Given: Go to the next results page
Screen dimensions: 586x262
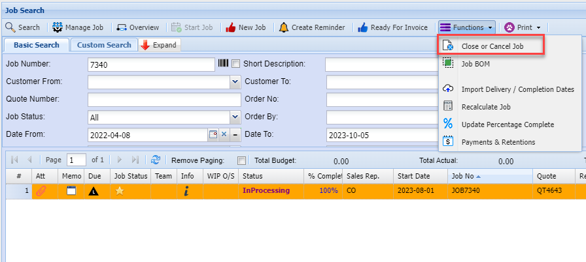Looking at the screenshot, I should pyautogui.click(x=120, y=160).
